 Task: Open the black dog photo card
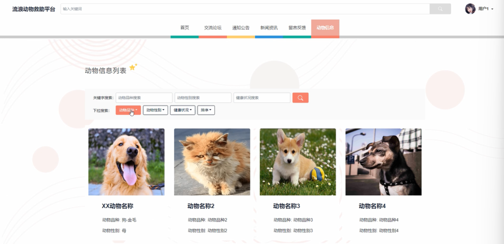click(383, 162)
